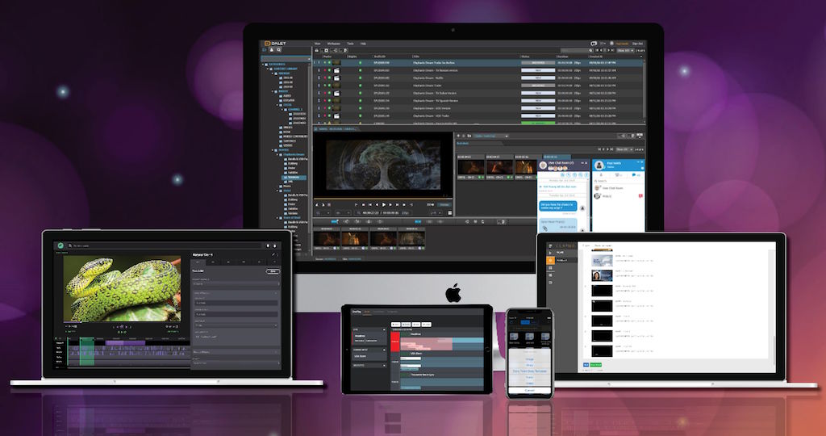This screenshot has width=826, height=436.
Task: Click the search field in the contacts panel
Action: click(x=618, y=181)
